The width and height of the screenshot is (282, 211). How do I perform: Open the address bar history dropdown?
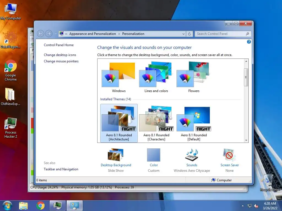click(183, 34)
